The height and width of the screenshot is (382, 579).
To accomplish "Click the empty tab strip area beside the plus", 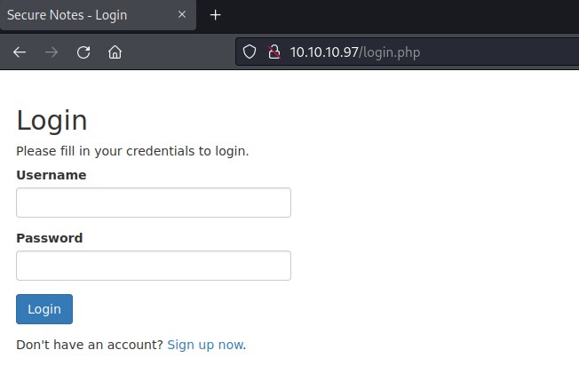I will coord(400,15).
